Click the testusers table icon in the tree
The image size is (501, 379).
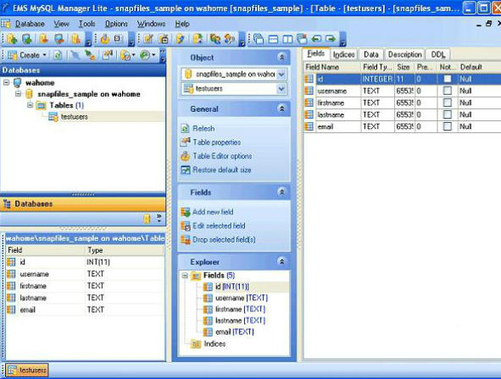pyautogui.click(x=53, y=117)
